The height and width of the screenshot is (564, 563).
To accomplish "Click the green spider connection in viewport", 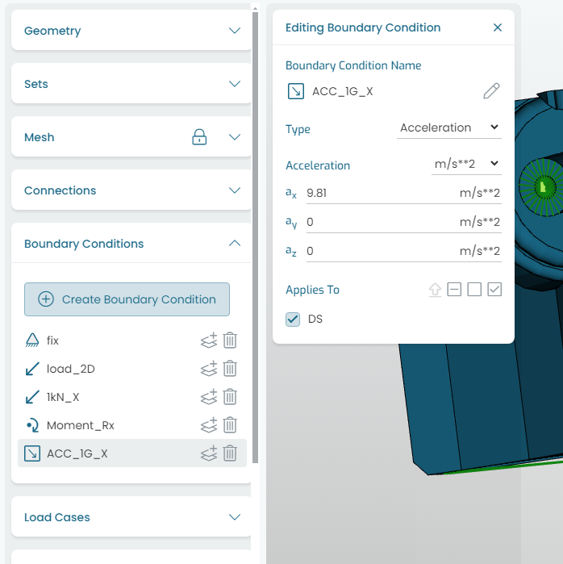I will click(x=543, y=187).
